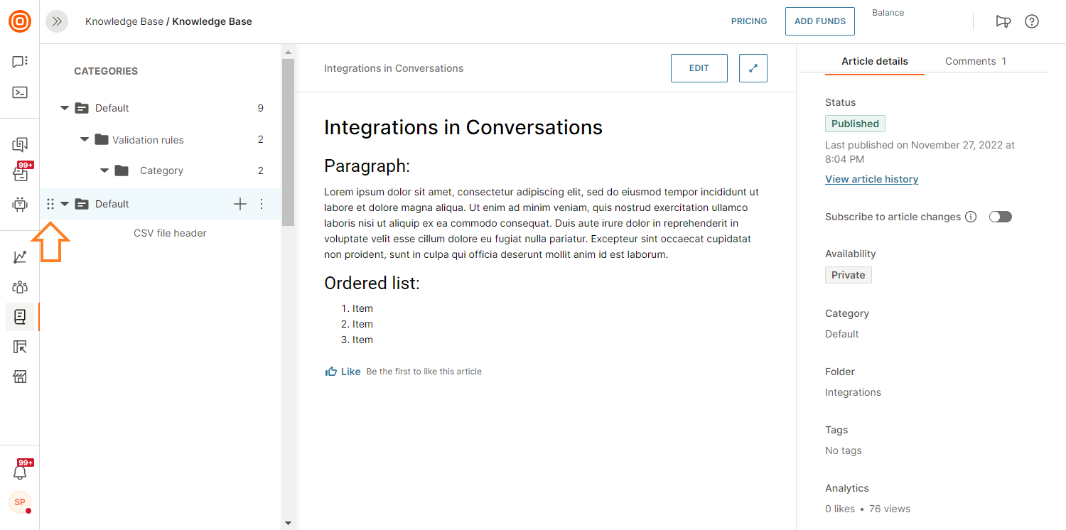This screenshot has height=530, width=1066.
Task: Collapse the first Default category
Action: [x=65, y=108]
